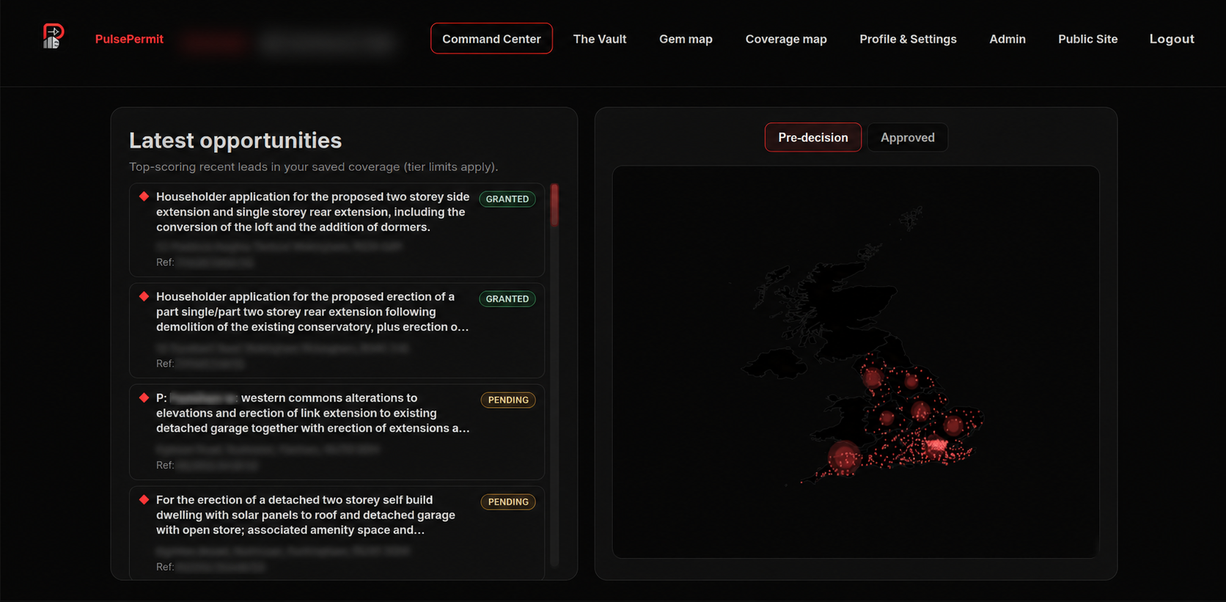Screen dimensions: 1226x602
Task: Click the UK heat map
Action: [856, 361]
